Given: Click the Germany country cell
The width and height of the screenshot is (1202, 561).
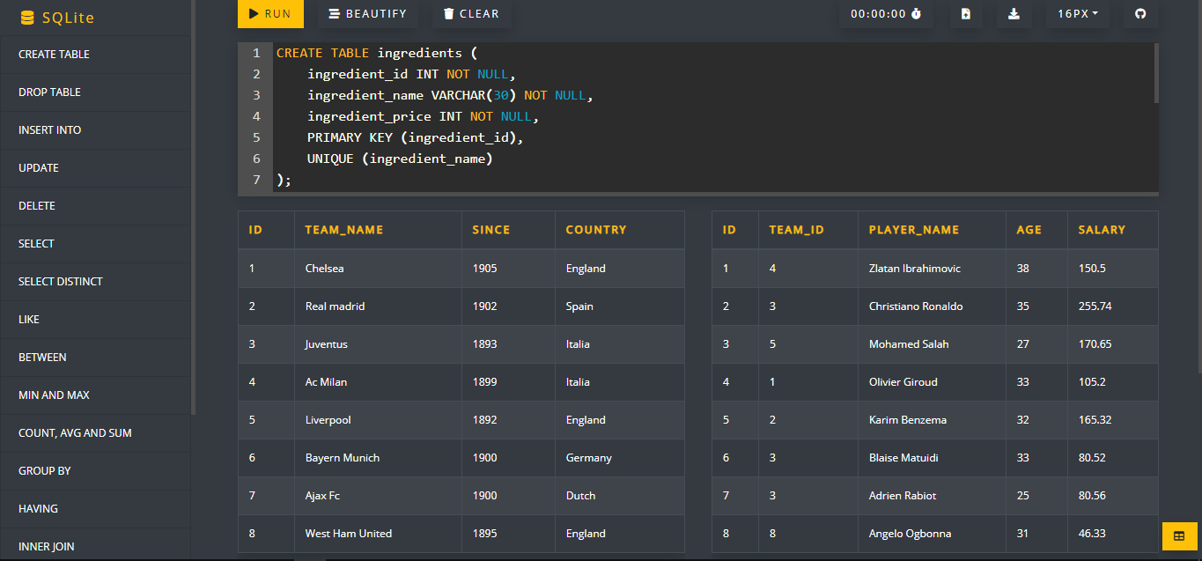Looking at the screenshot, I should click(619, 458).
